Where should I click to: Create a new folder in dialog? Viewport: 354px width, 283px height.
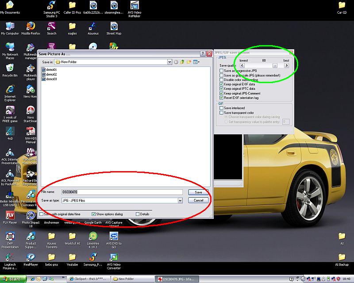click(x=189, y=62)
